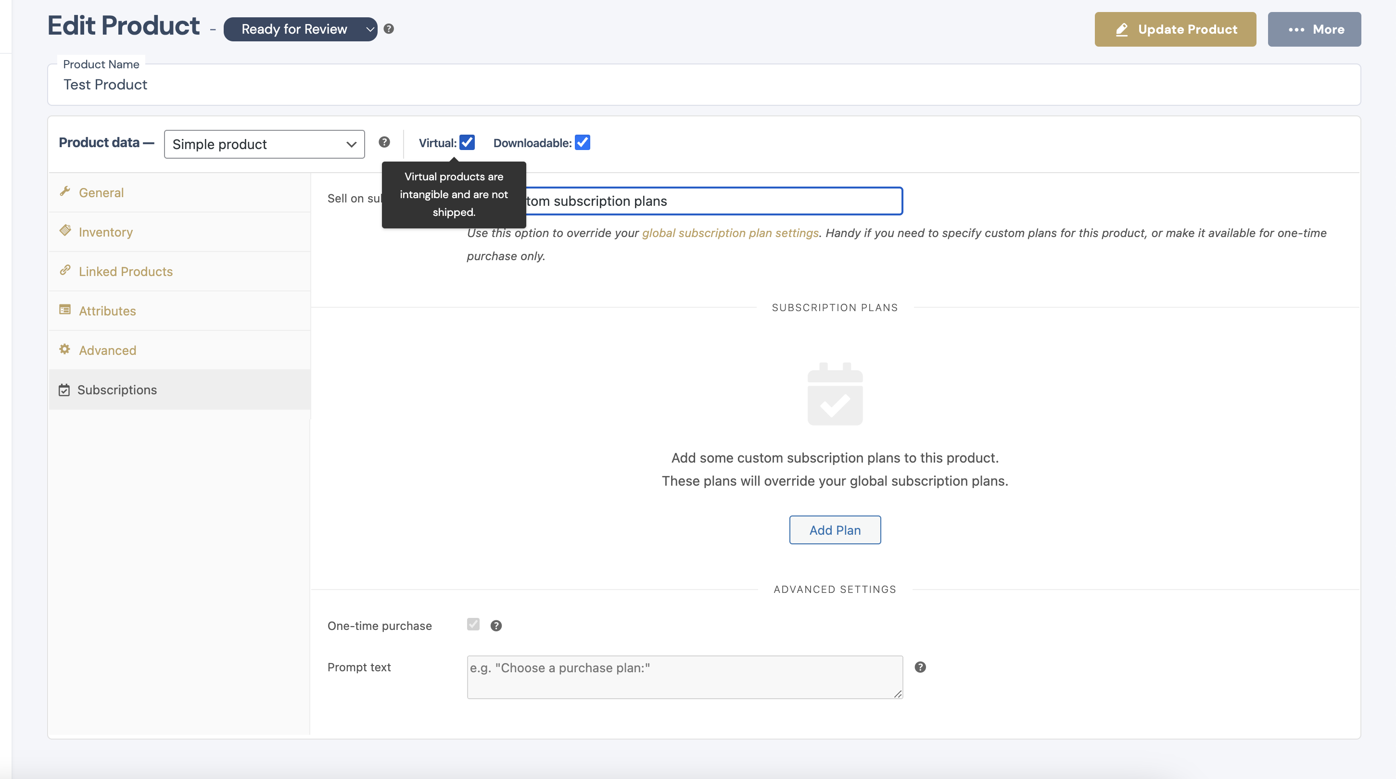This screenshot has width=1396, height=779.
Task: Uncheck the Virtual checkbox
Action: point(467,142)
